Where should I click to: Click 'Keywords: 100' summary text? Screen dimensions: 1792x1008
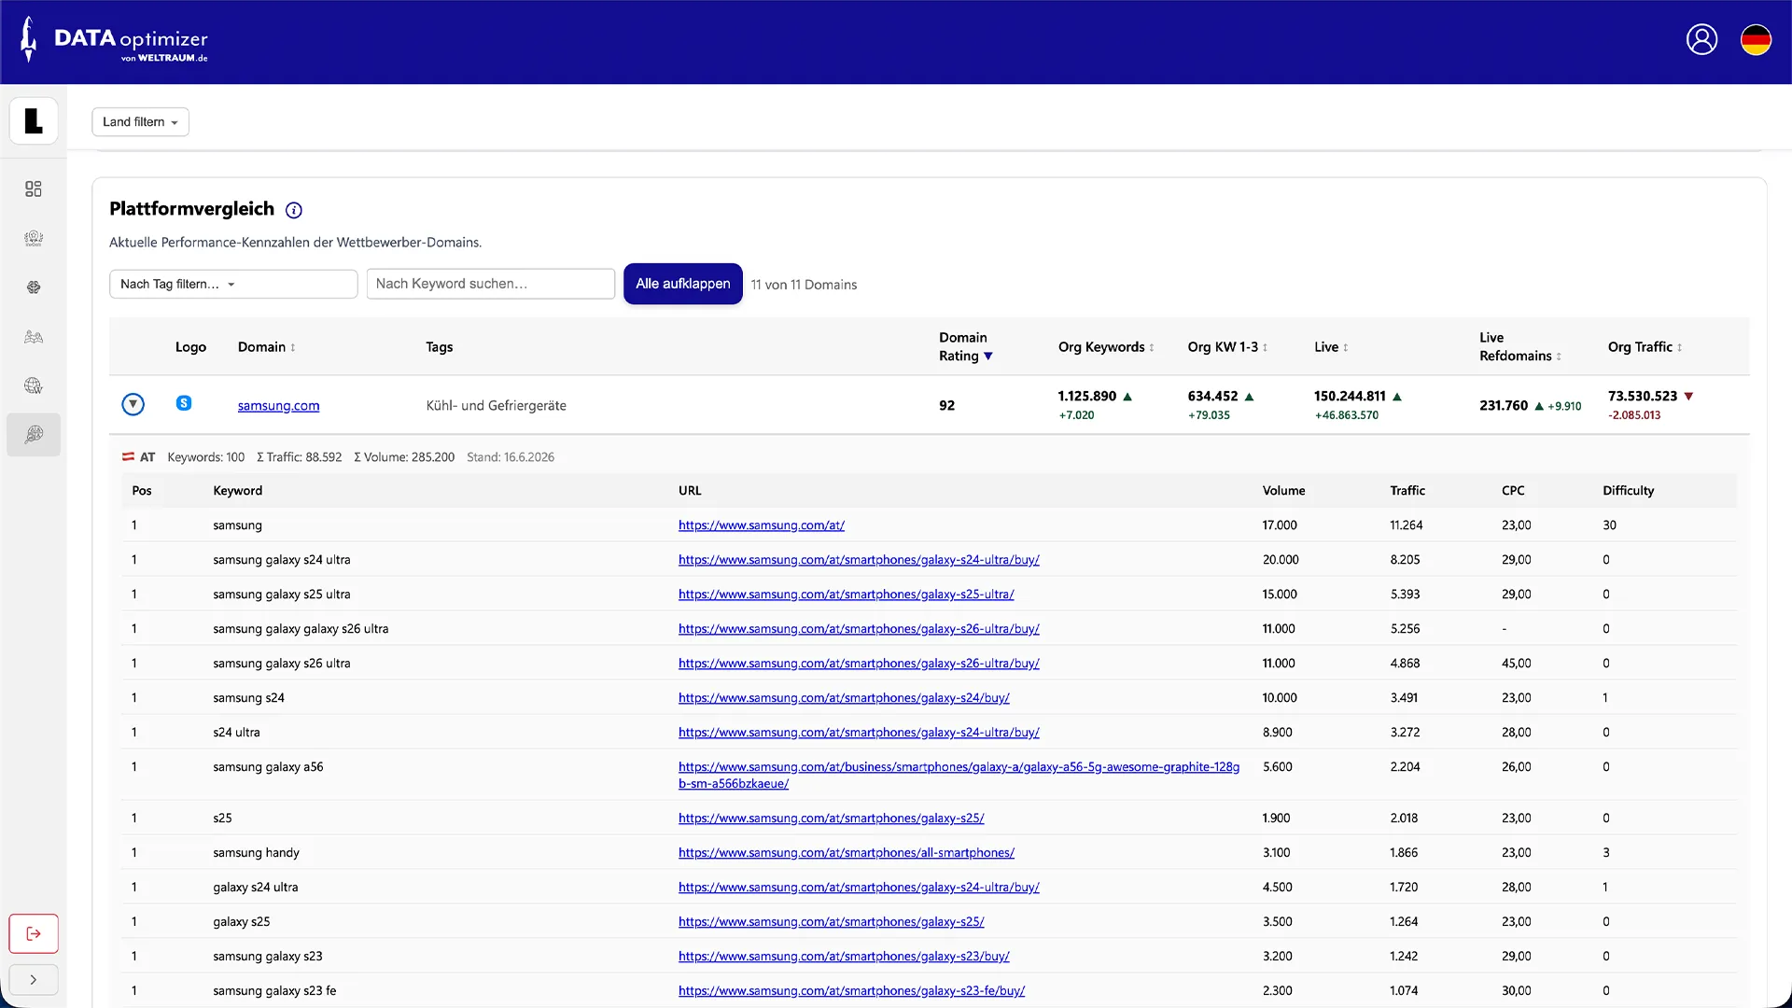206,457
